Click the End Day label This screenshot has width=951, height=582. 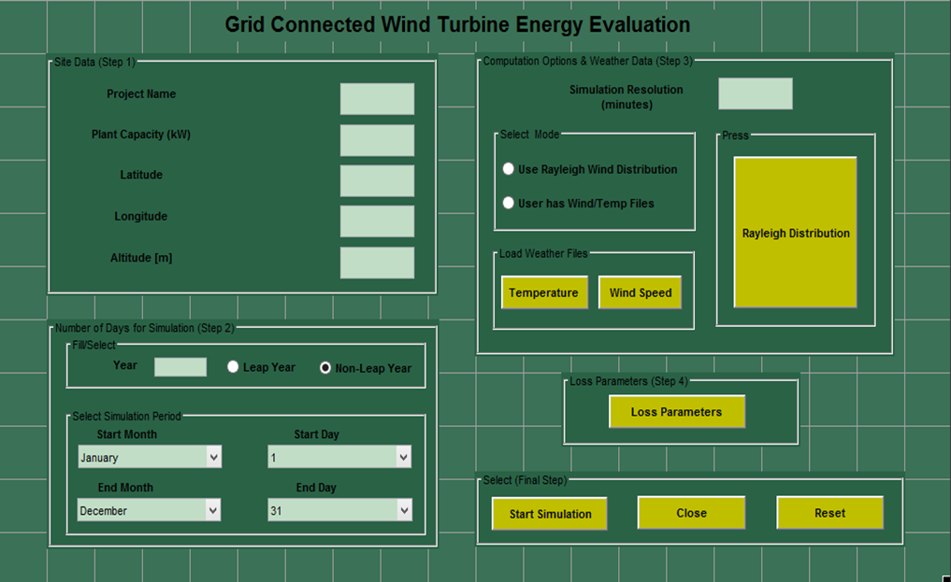tap(315, 488)
